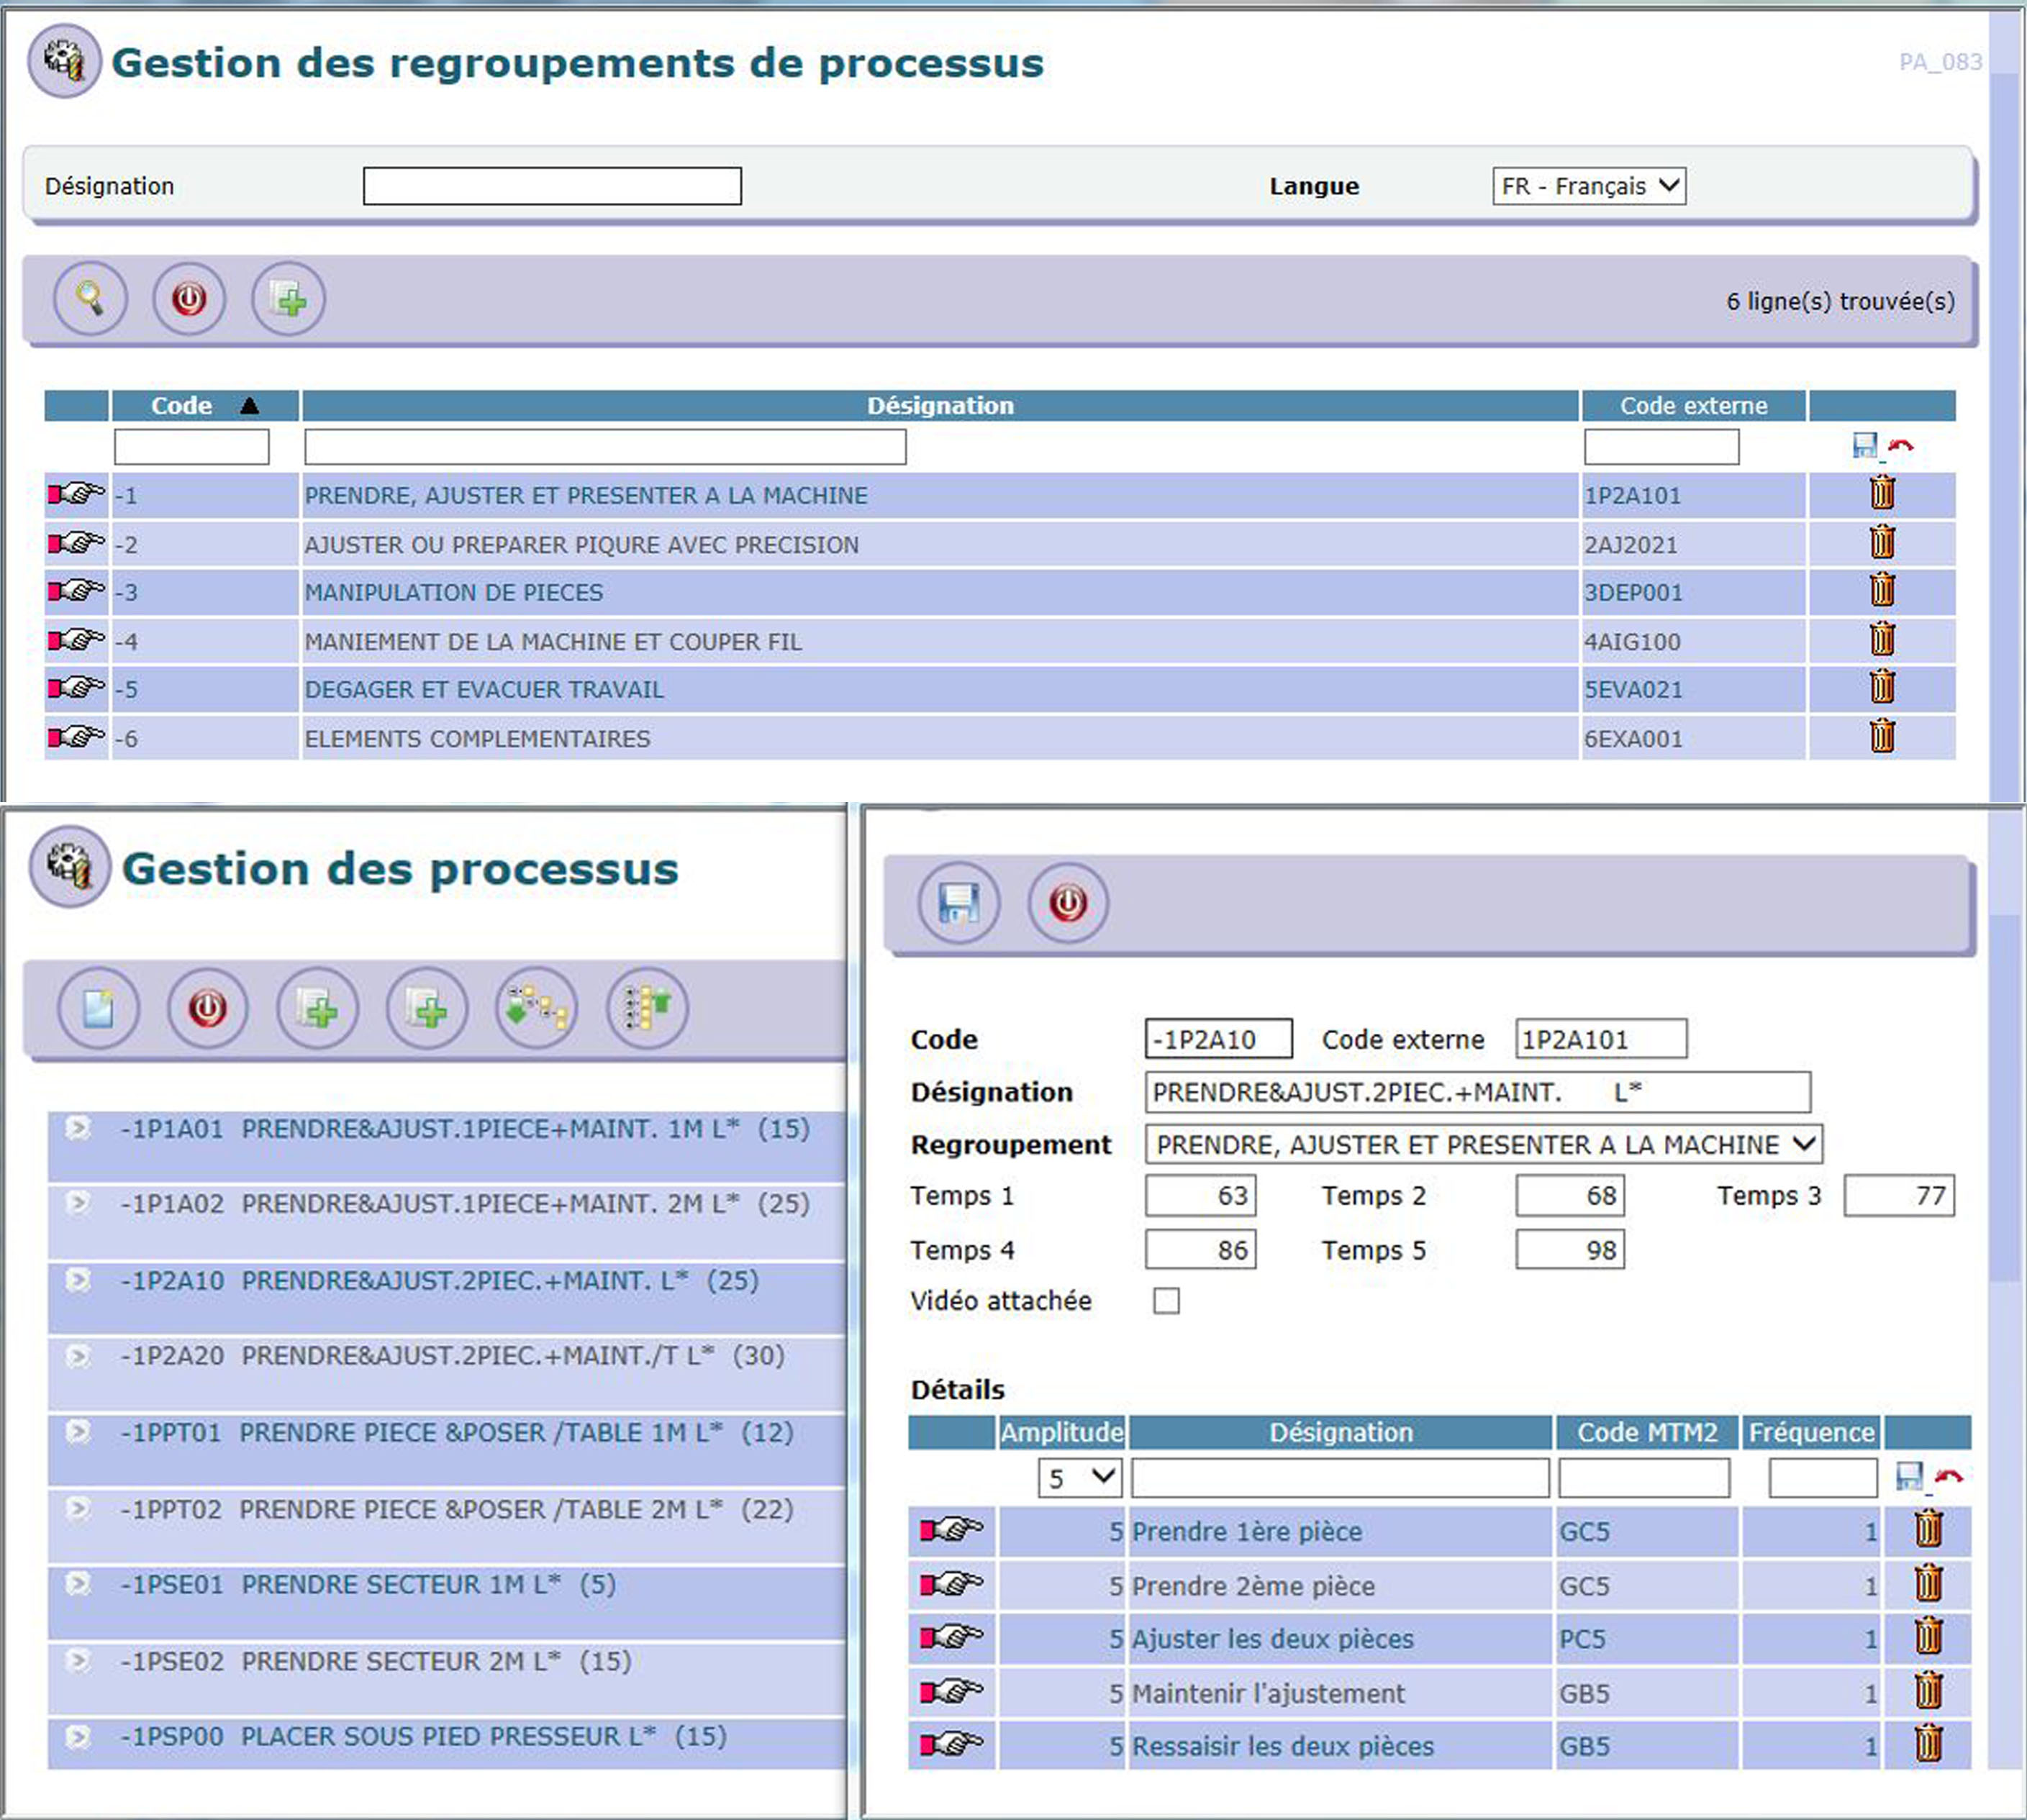Open the Amplitude dropdown showing 5
This screenshot has height=1820, width=2027.
(1080, 1478)
